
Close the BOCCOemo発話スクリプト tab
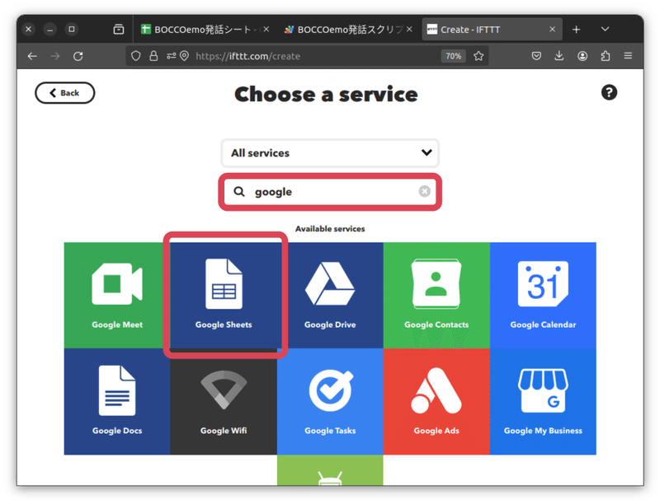409,30
